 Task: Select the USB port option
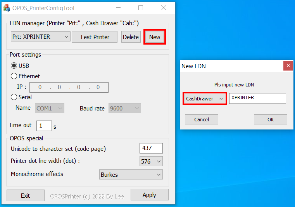(x=14, y=66)
